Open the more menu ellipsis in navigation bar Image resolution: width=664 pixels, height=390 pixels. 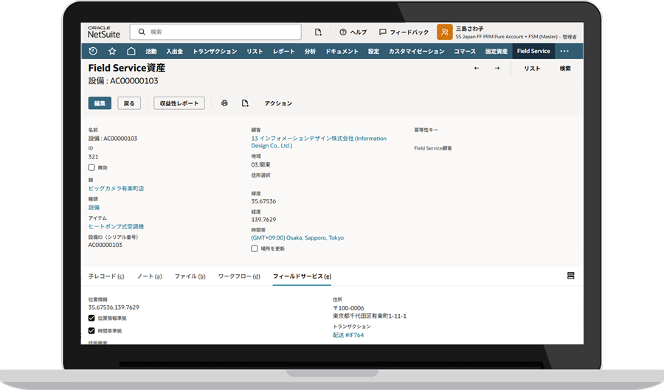[x=564, y=51]
